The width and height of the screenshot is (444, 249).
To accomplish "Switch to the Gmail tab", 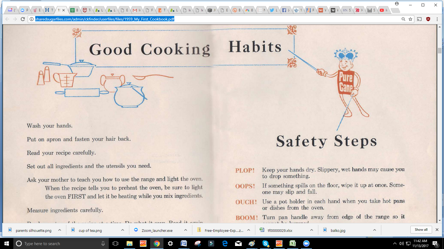I will pyautogui.click(x=135, y=10).
